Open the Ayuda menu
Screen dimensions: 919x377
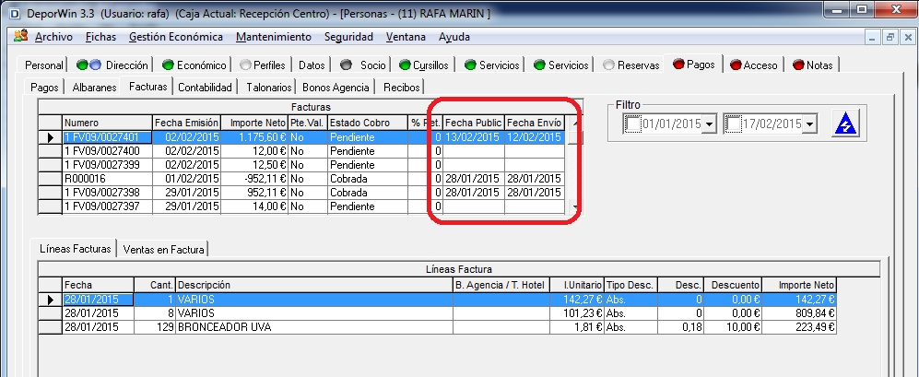pyautogui.click(x=454, y=37)
